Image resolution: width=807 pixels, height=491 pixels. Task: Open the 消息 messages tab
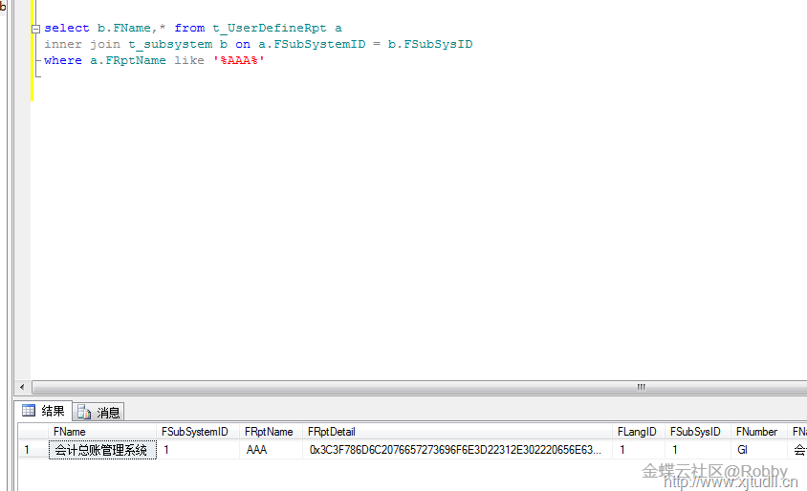pos(108,413)
